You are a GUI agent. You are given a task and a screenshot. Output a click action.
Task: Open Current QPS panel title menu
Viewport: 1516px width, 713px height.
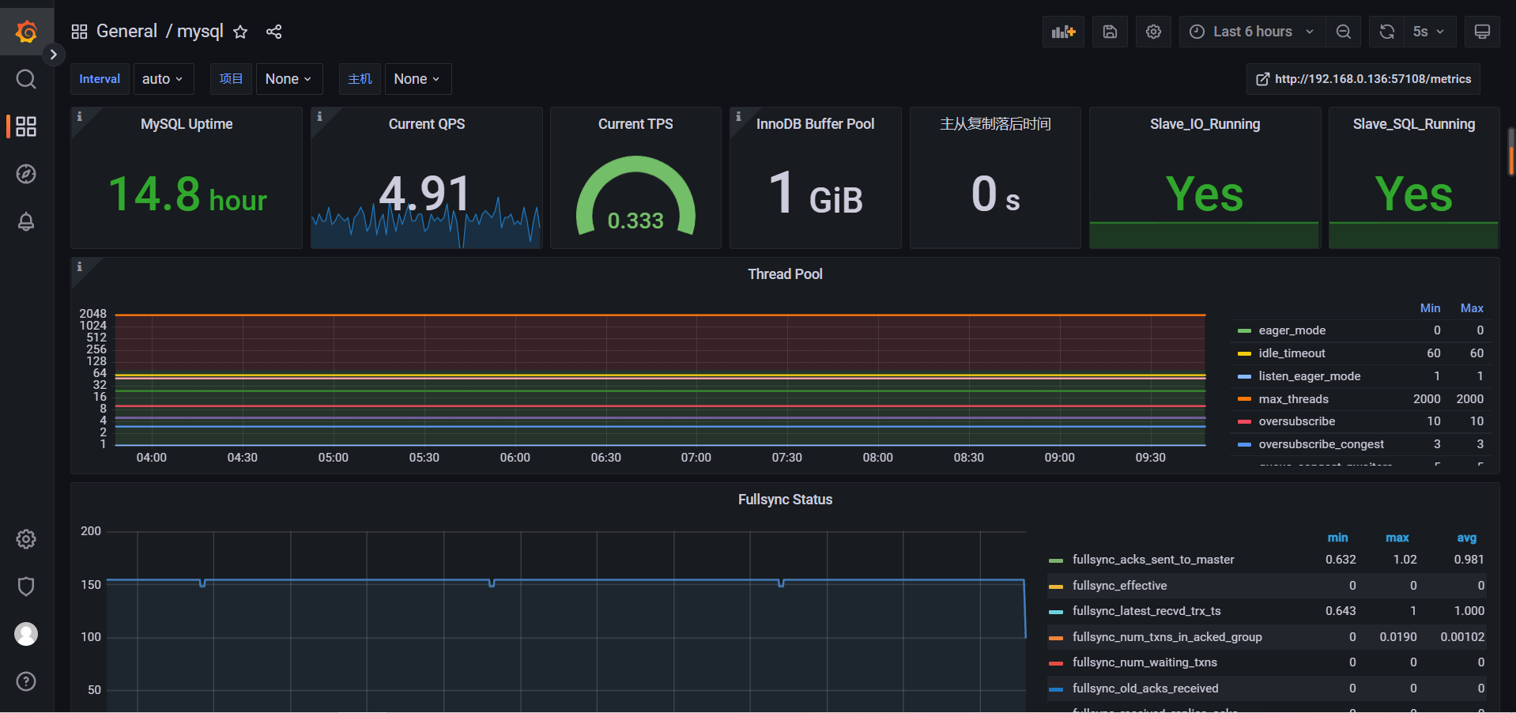[x=427, y=124]
